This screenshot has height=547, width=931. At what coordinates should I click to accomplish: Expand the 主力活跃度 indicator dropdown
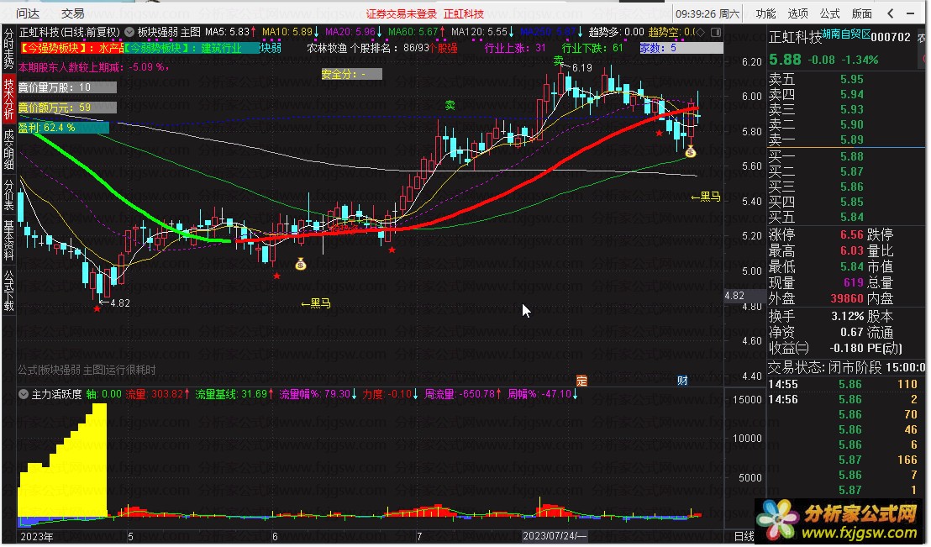click(24, 394)
